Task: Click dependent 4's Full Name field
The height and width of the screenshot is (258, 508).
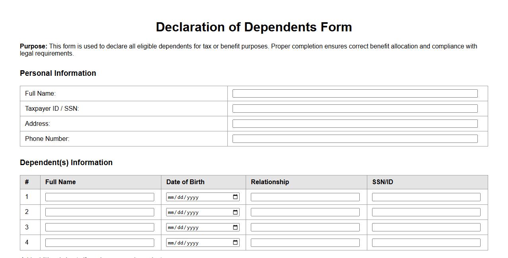Action: tap(99, 242)
